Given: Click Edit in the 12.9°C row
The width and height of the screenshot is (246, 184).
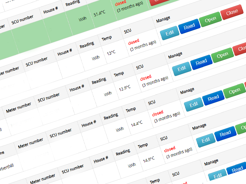Looking at the screenshot, I should tap(182, 68).
